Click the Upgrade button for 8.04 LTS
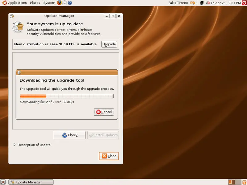247x185 pixels. [x=109, y=44]
